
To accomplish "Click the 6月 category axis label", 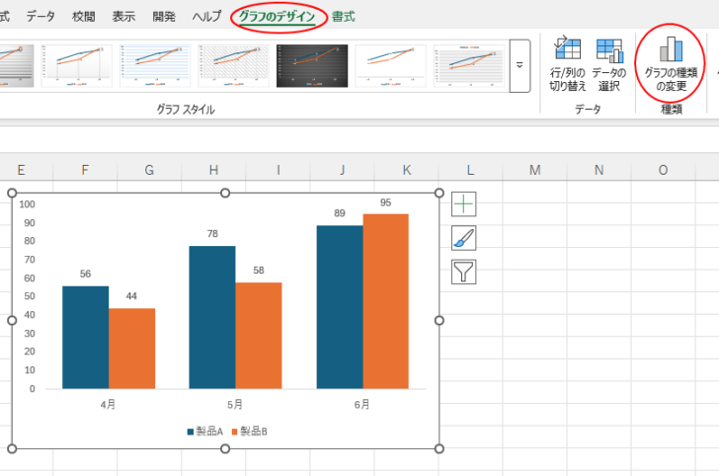I will (361, 405).
